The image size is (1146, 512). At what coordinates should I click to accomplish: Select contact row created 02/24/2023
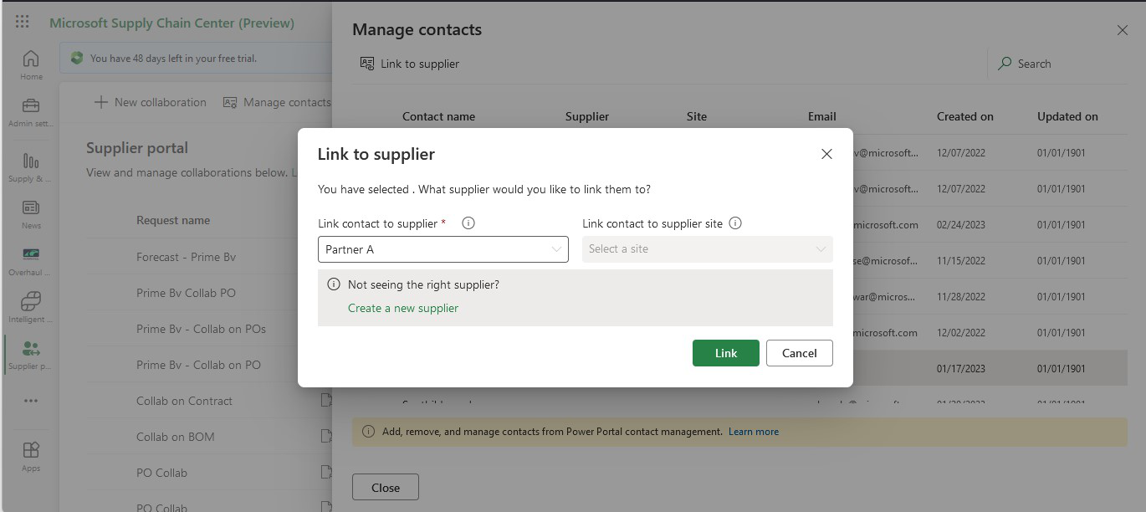click(990, 224)
